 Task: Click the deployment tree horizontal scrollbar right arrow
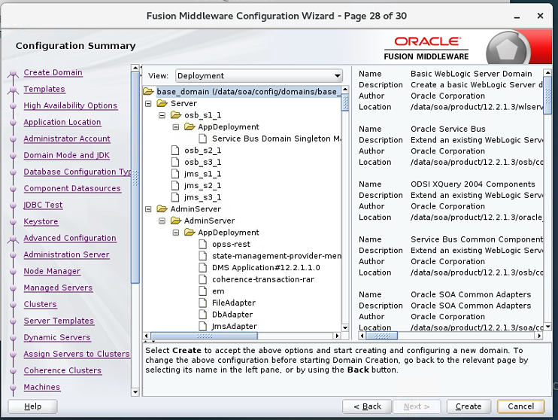[x=338, y=336]
